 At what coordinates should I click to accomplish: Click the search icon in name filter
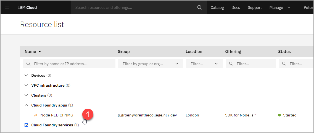28,64
